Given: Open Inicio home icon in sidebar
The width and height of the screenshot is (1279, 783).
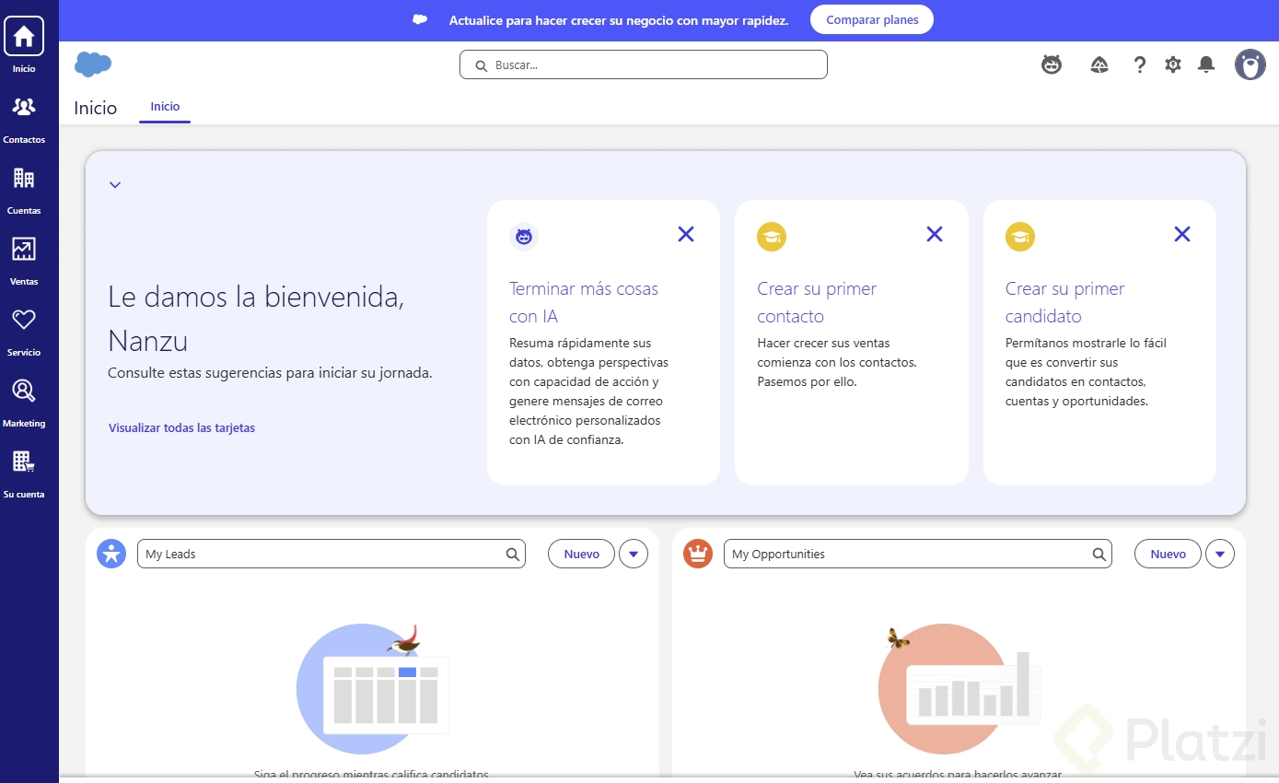Looking at the screenshot, I should [x=24, y=37].
